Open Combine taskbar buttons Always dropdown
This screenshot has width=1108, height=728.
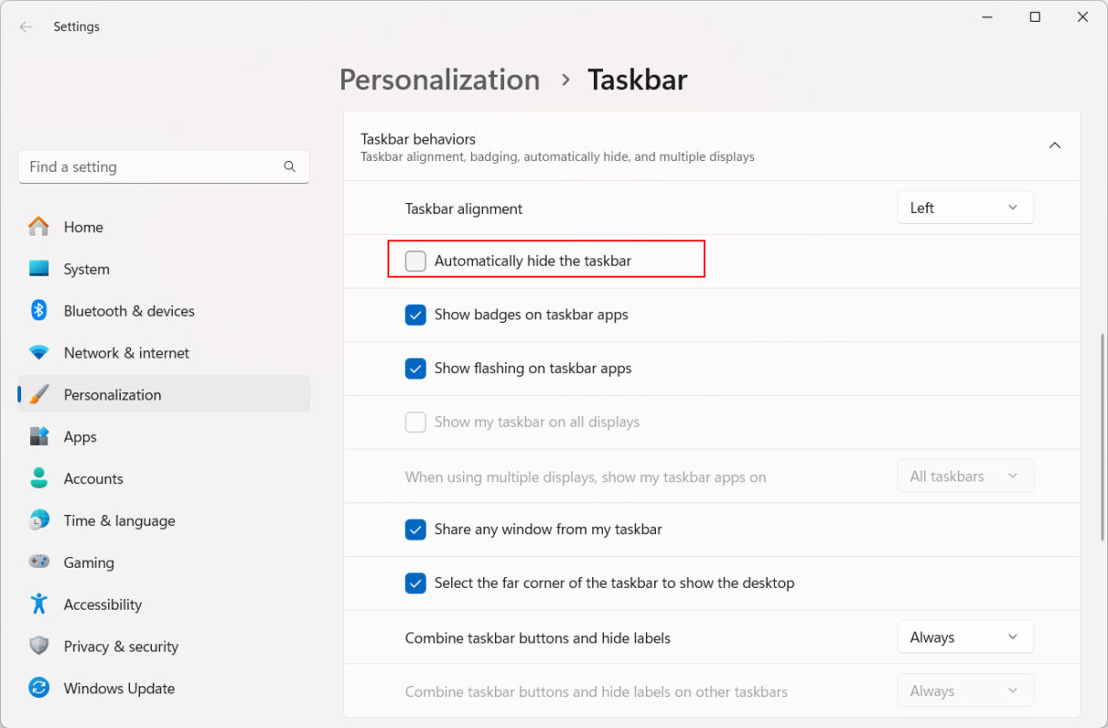tap(964, 637)
